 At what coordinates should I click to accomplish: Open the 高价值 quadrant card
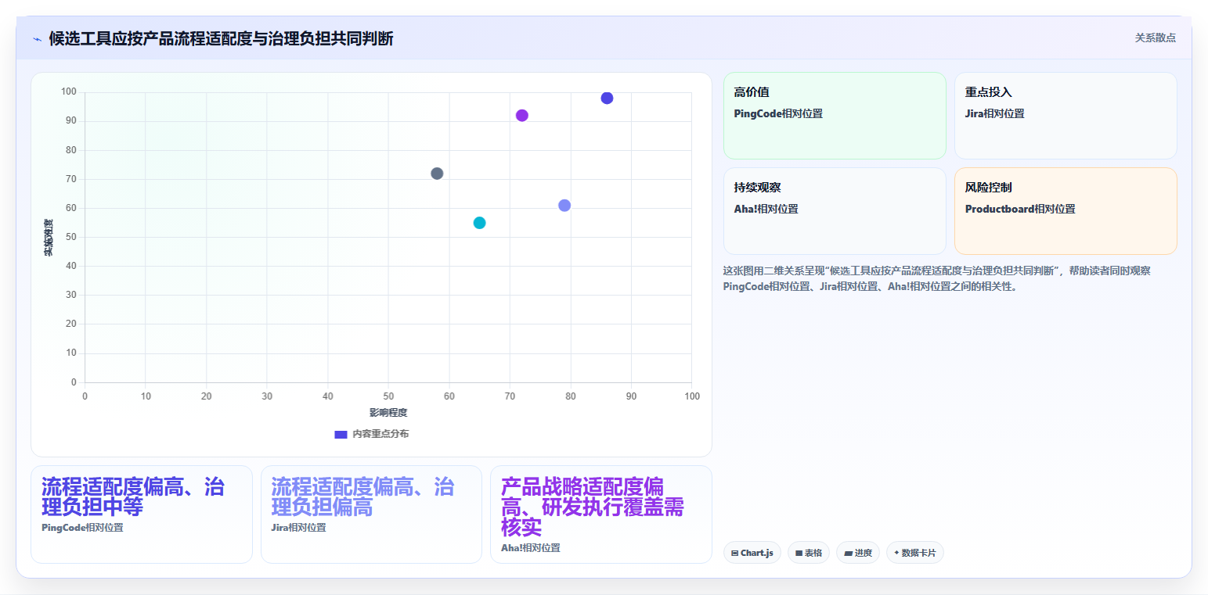[835, 116]
